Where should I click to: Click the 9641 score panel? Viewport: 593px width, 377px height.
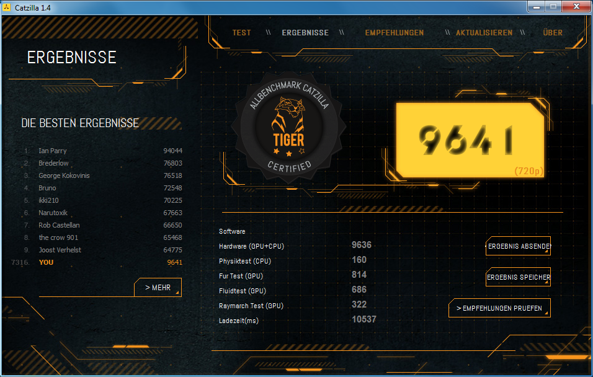click(x=470, y=140)
